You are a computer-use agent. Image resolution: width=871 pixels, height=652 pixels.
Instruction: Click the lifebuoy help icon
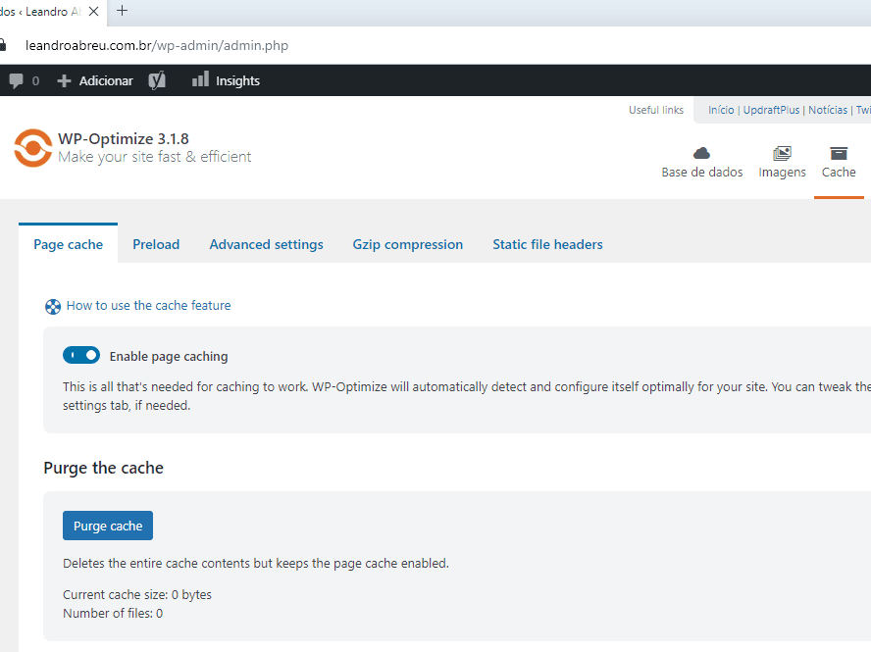[x=53, y=307]
